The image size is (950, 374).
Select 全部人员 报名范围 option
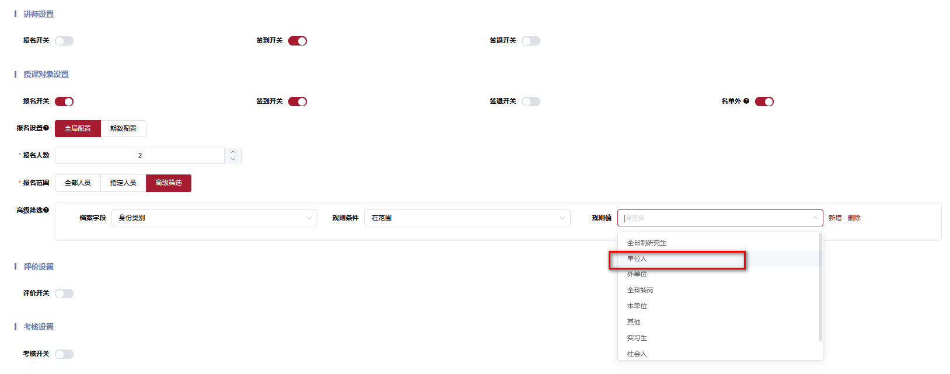[78, 183]
